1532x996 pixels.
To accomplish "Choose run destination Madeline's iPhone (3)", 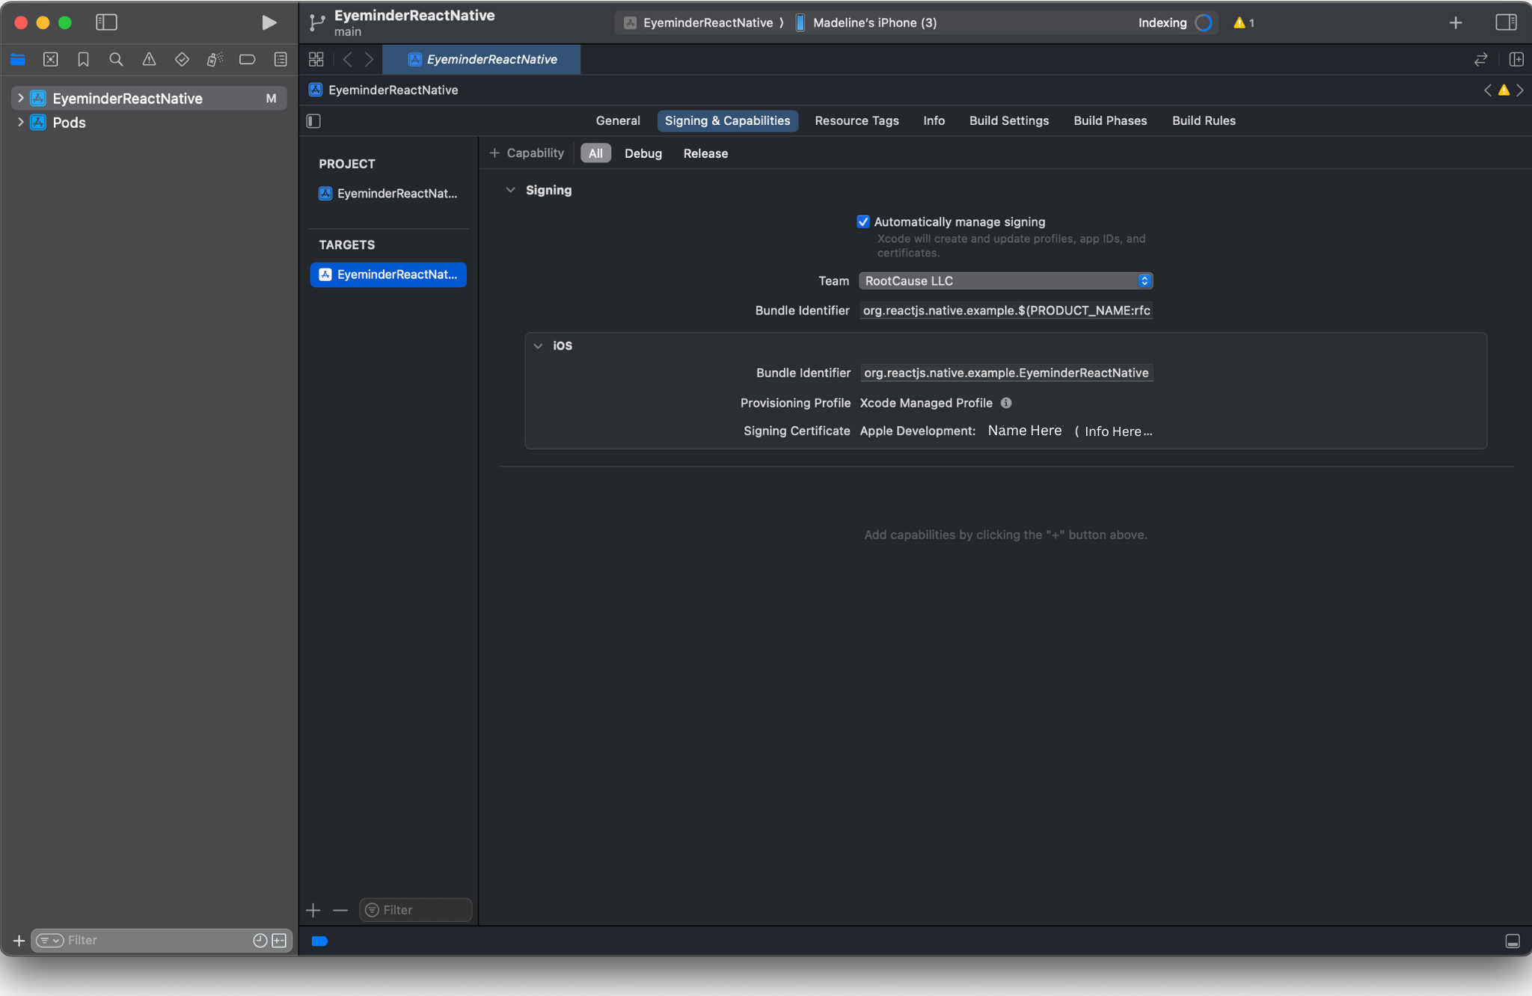I will tap(866, 22).
